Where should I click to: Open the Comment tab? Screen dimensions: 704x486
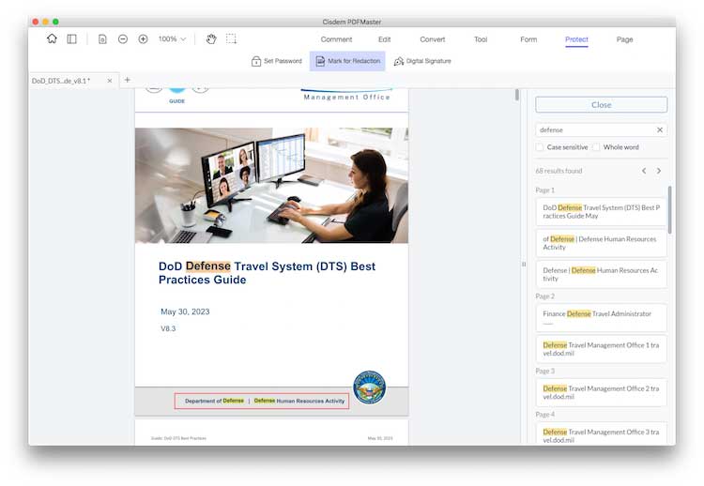pos(336,39)
